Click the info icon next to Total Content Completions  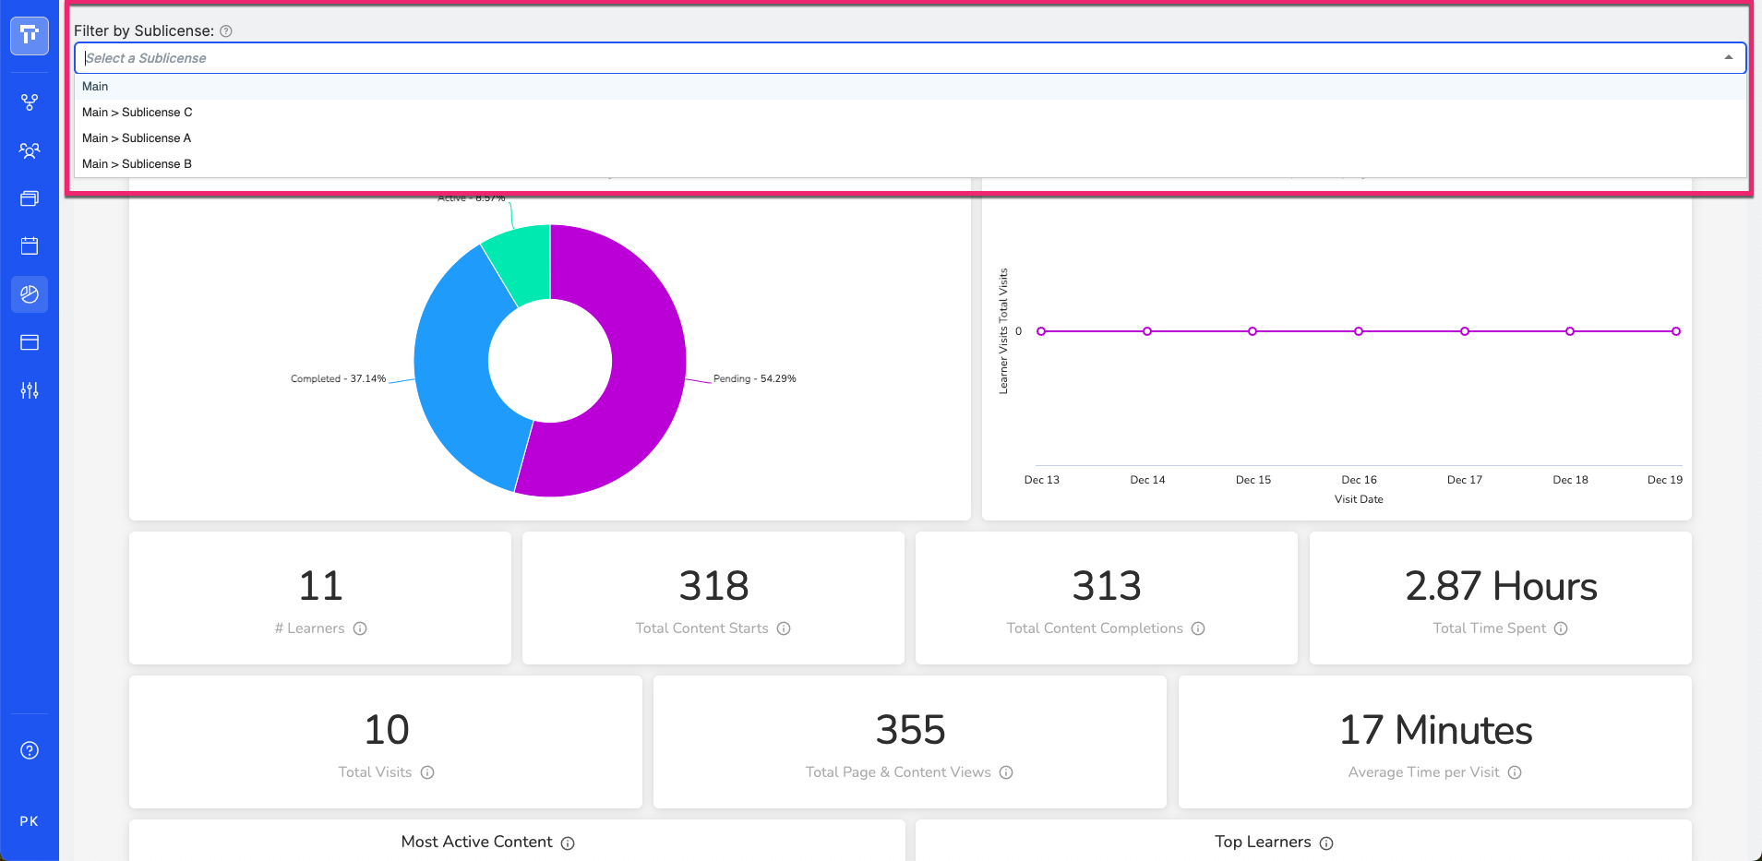click(1198, 628)
